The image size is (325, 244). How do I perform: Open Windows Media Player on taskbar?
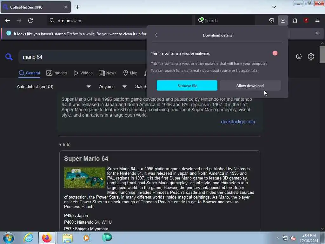click(86, 238)
